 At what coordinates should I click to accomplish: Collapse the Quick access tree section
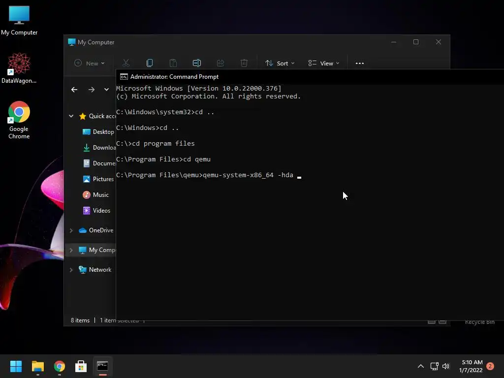click(x=71, y=116)
